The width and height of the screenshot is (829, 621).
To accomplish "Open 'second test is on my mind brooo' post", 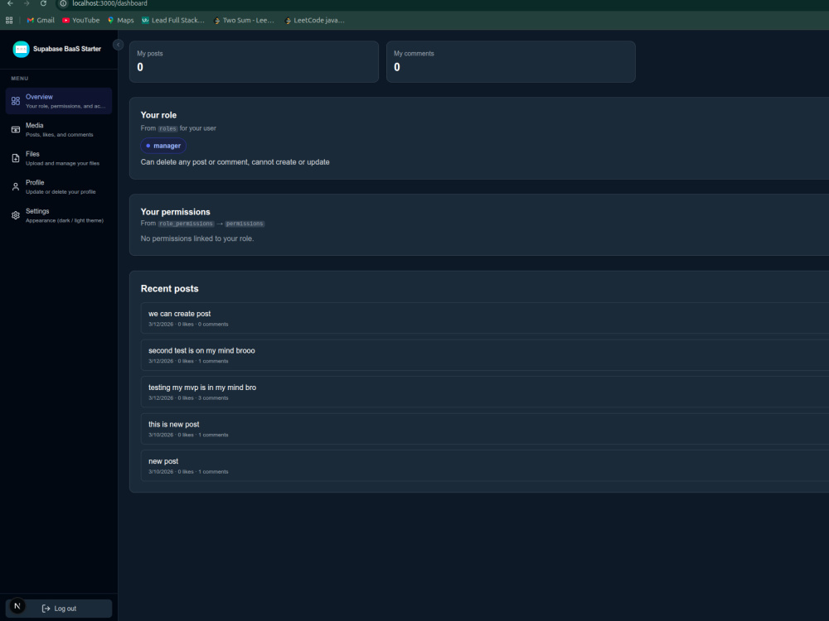I will [x=484, y=355].
